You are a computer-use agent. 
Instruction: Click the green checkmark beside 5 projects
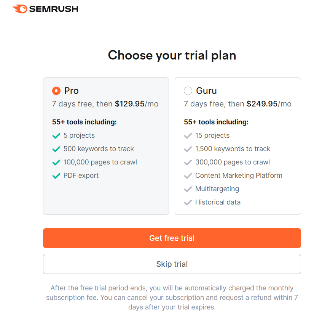click(x=56, y=136)
